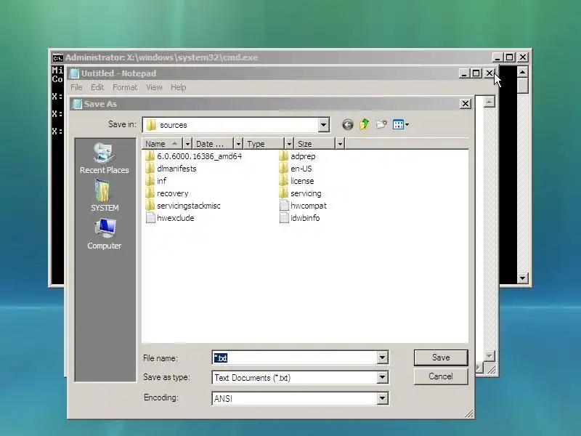Click the Notepad title bar icon
This screenshot has height=436, width=581.
75,73
